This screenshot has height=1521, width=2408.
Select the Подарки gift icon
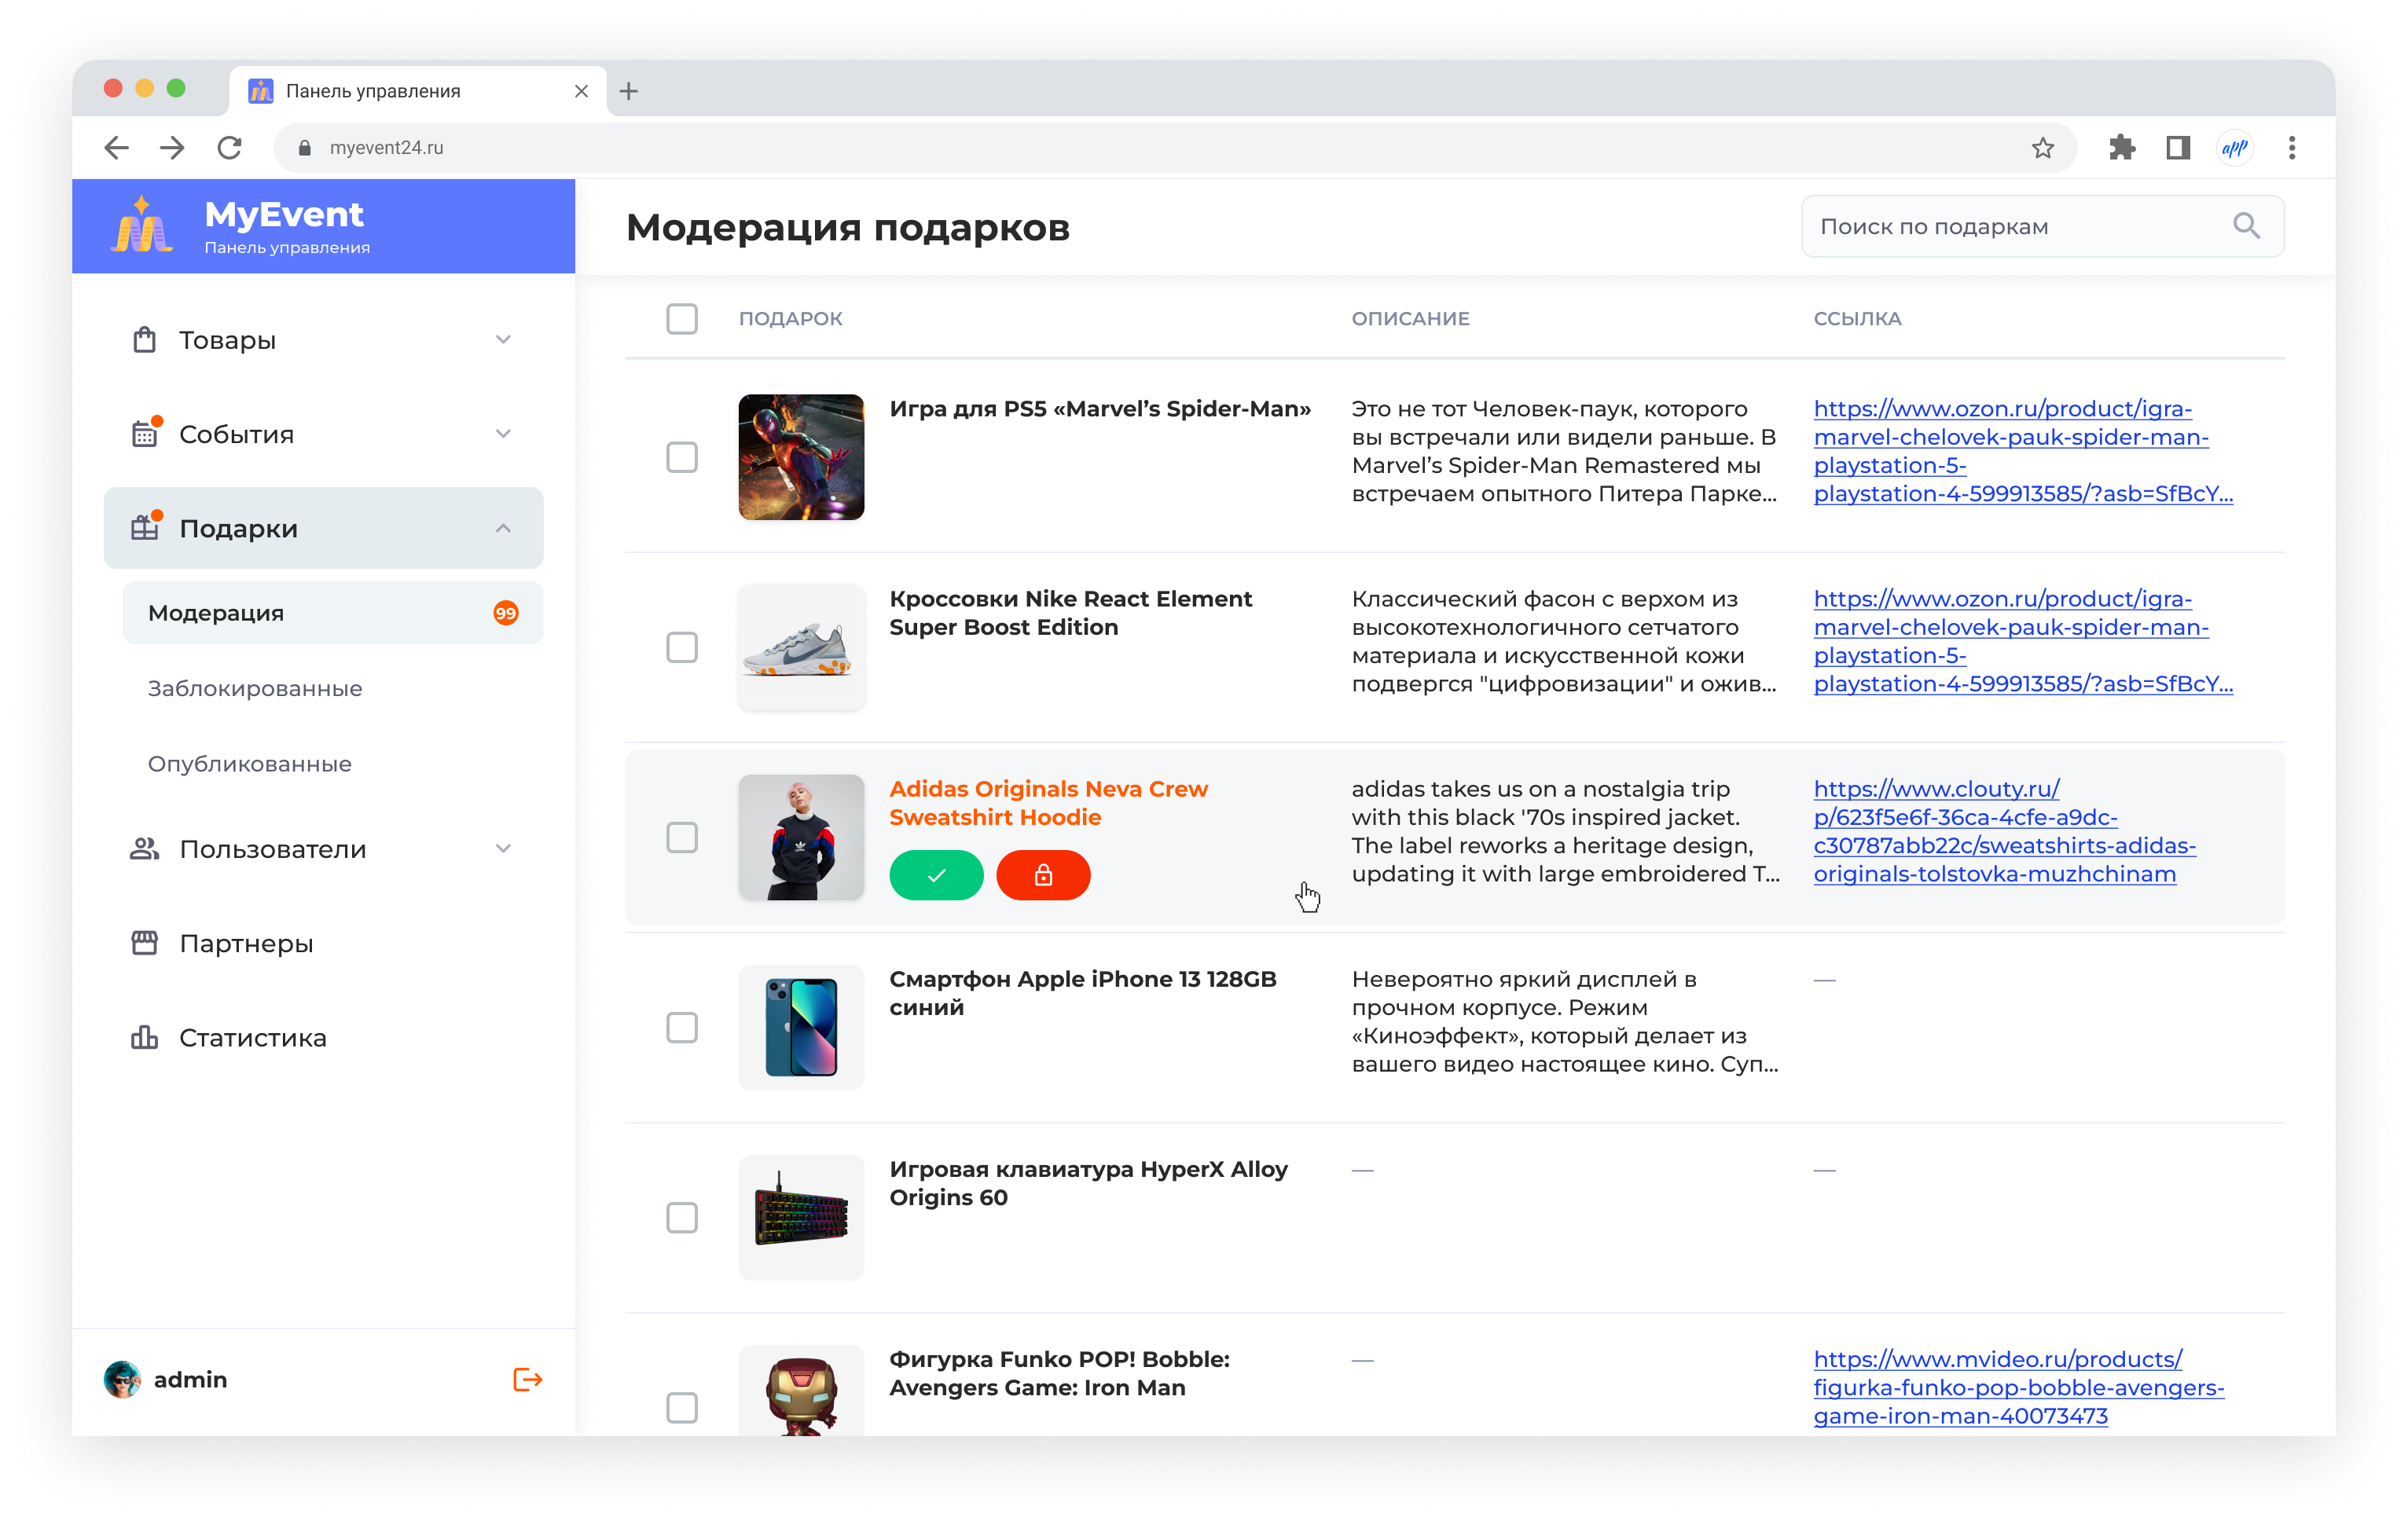144,528
